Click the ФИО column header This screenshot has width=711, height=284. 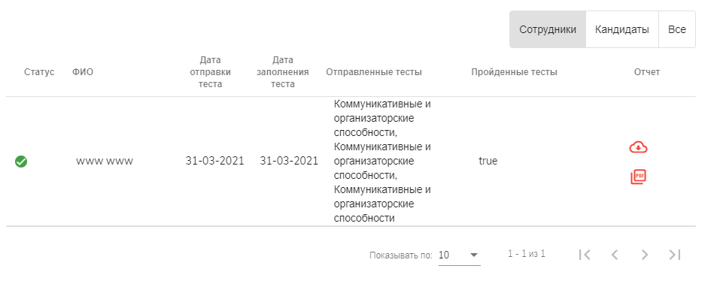pyautogui.click(x=83, y=72)
